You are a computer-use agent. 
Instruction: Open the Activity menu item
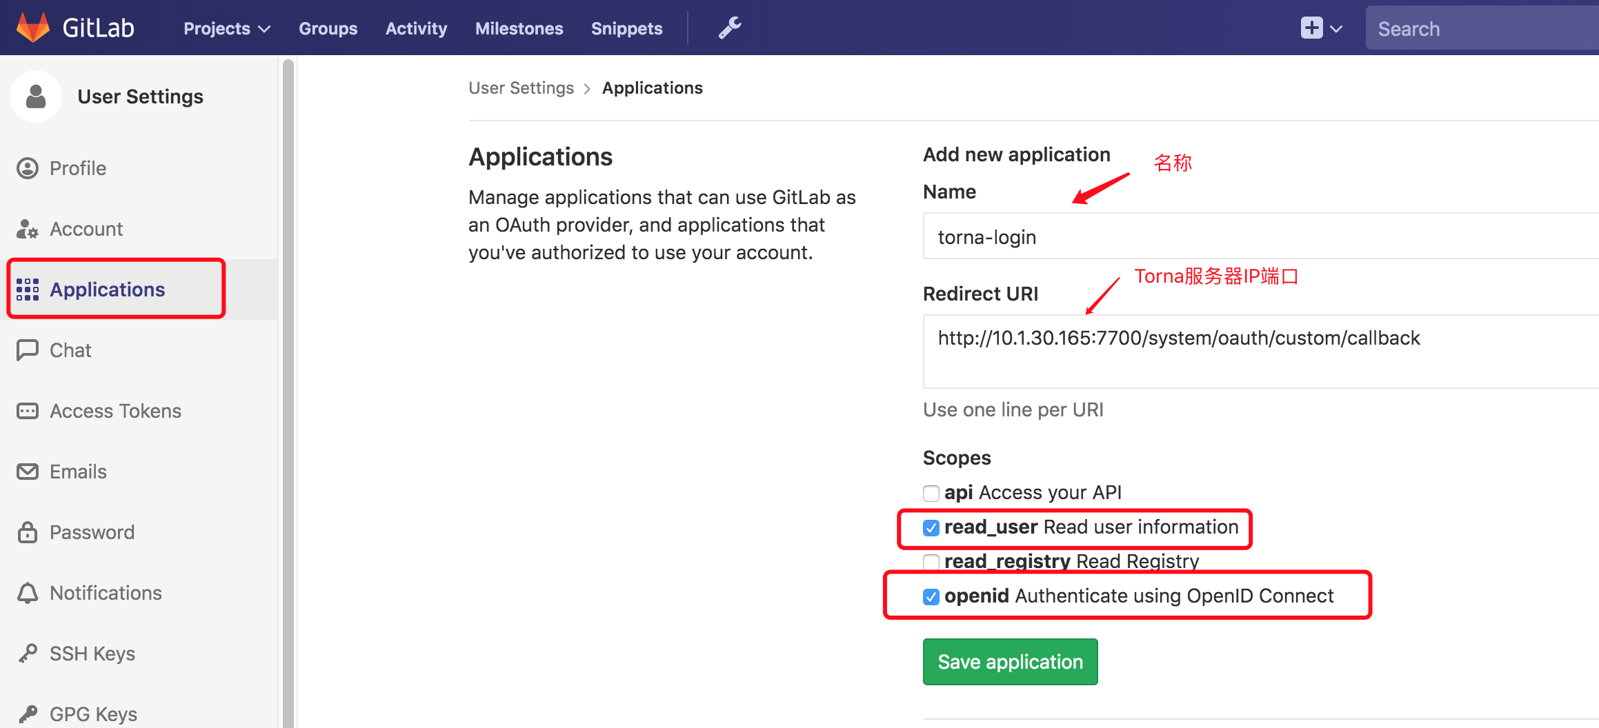(x=416, y=28)
